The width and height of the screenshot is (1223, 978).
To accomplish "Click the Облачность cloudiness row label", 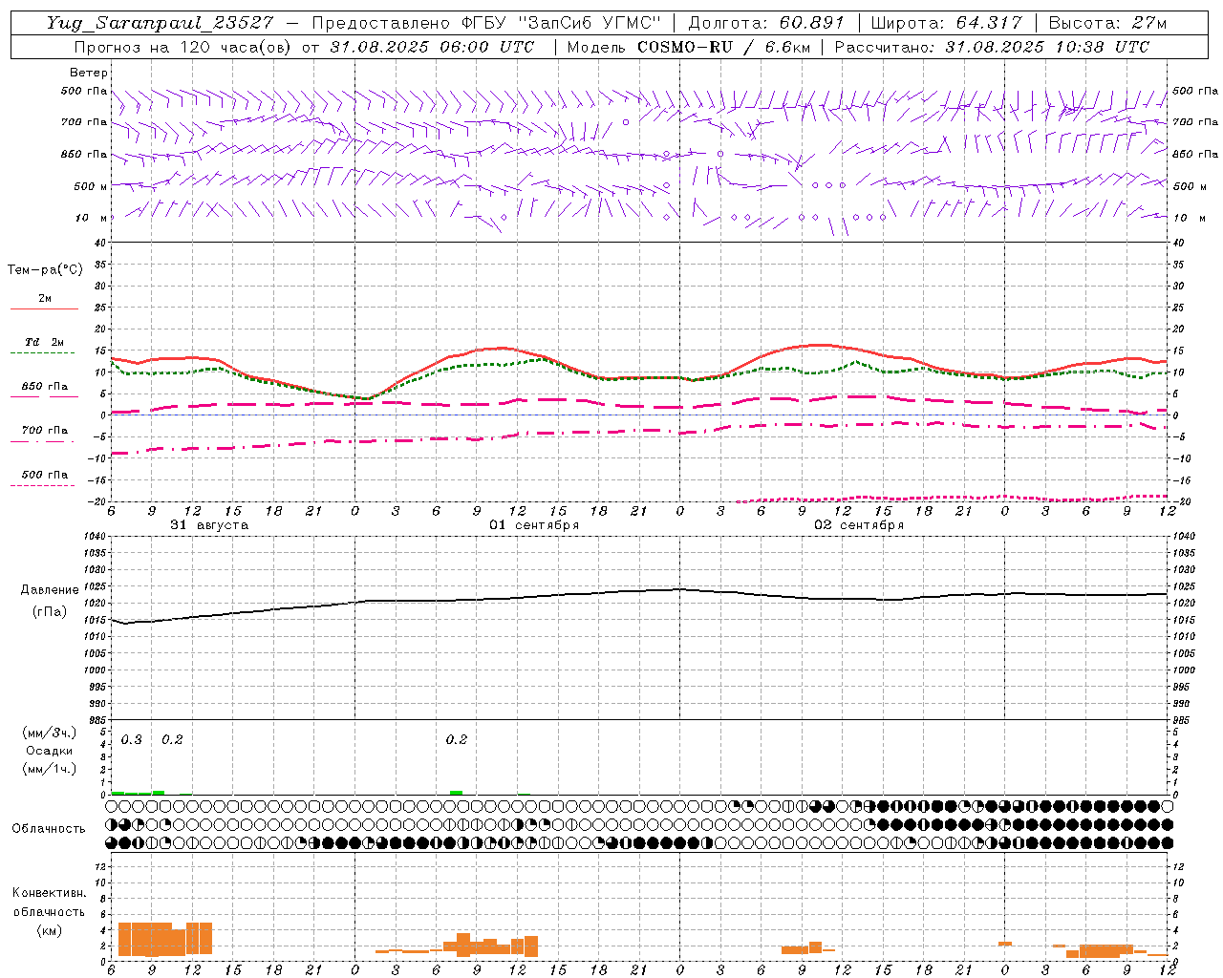I will point(49,828).
